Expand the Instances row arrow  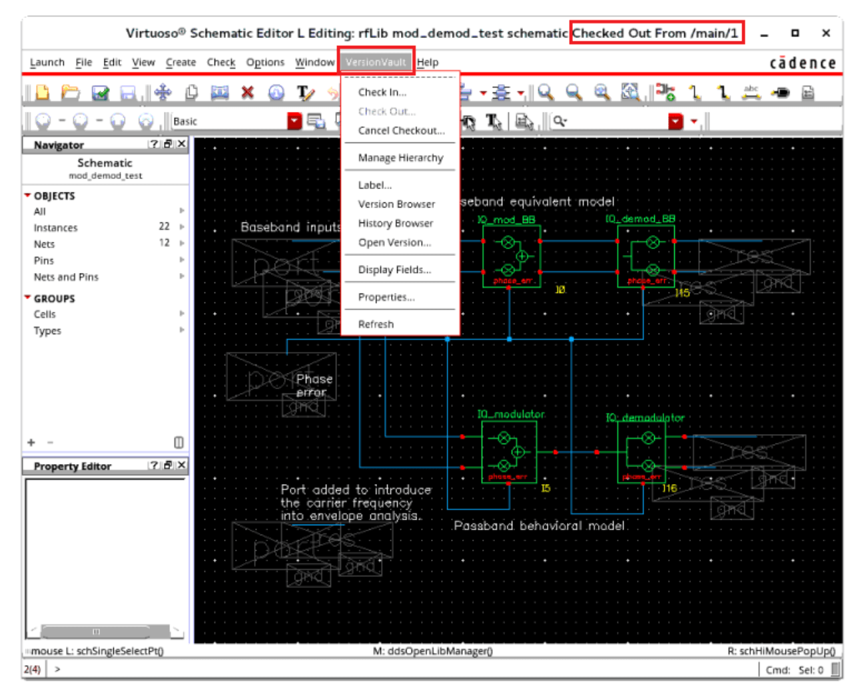point(182,227)
